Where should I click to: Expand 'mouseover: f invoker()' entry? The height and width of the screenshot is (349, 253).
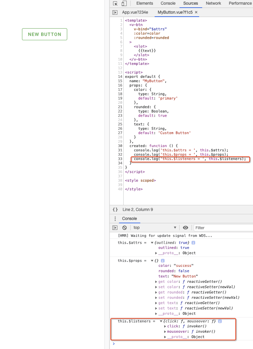tap(165, 332)
